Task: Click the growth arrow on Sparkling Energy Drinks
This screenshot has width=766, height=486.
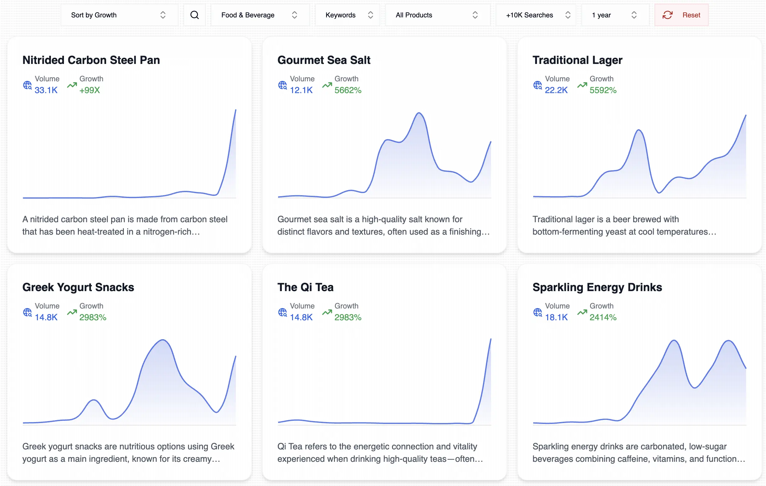Action: (582, 312)
